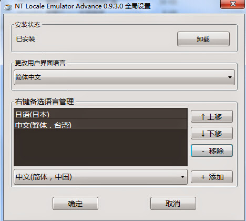The image size is (246, 221).
Task: Add language using the + 添加 button
Action: pyautogui.click(x=212, y=177)
